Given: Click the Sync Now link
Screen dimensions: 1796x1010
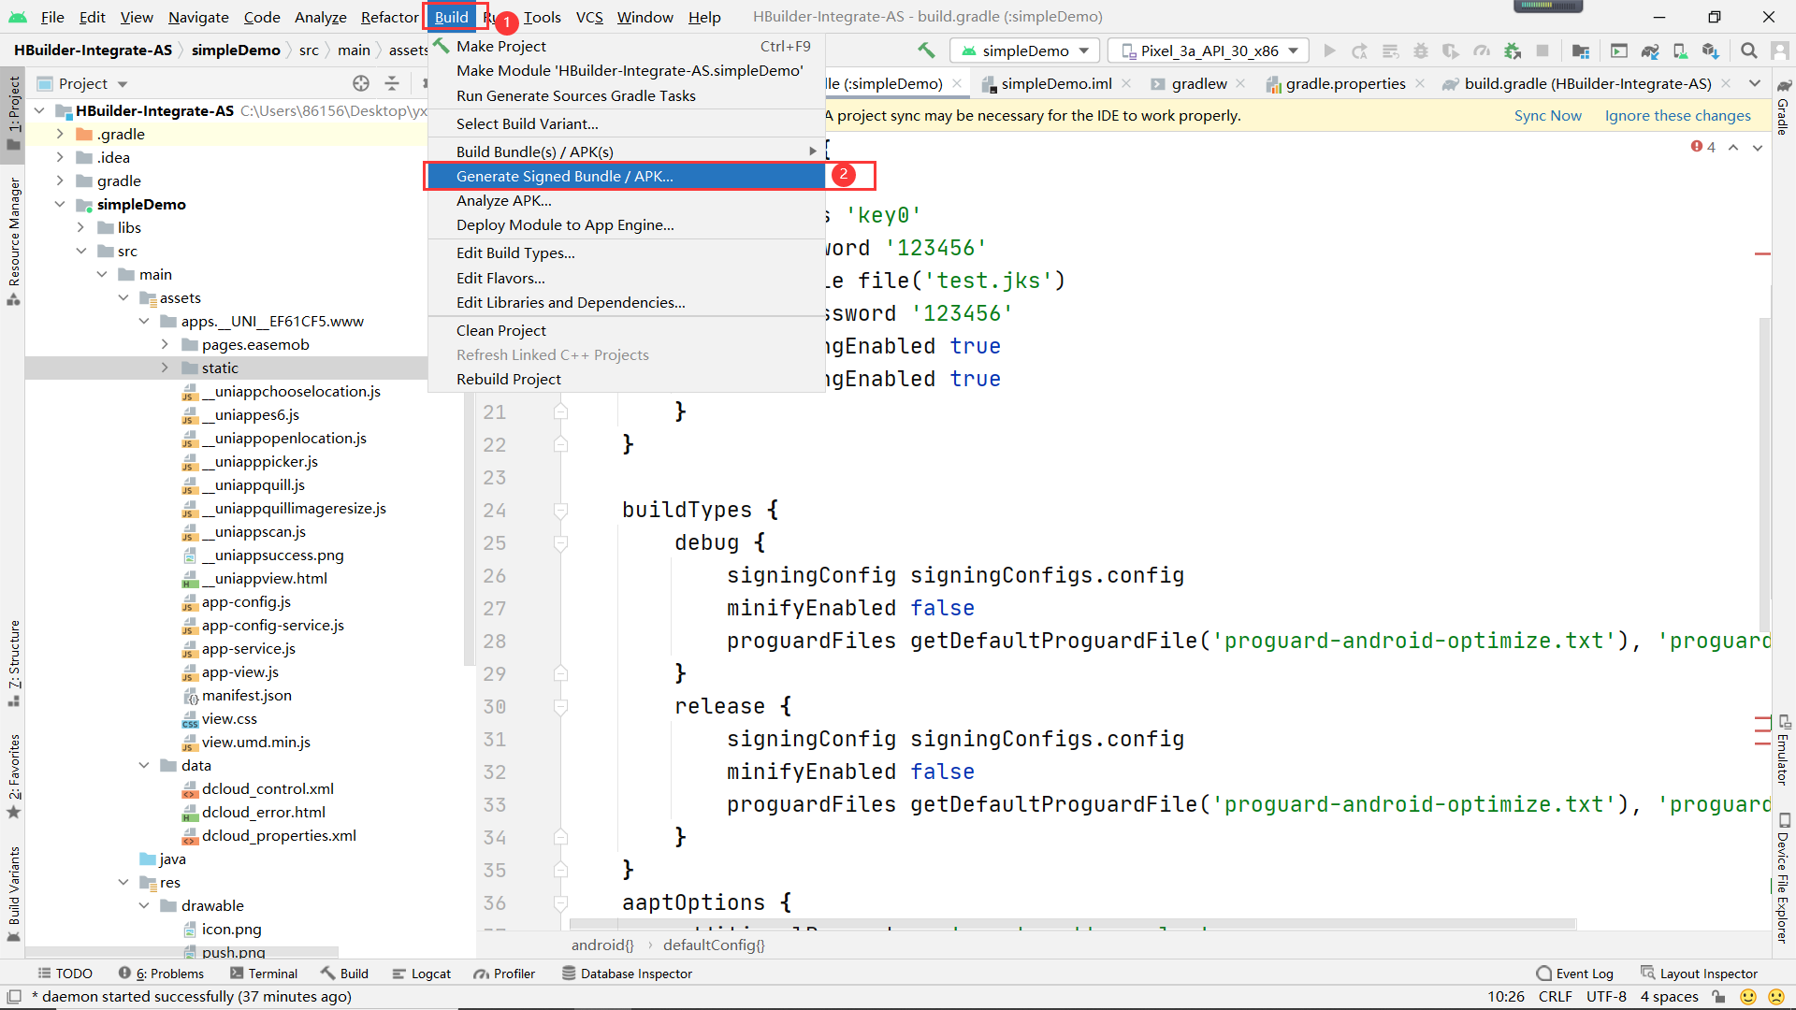Looking at the screenshot, I should click(x=1547, y=115).
